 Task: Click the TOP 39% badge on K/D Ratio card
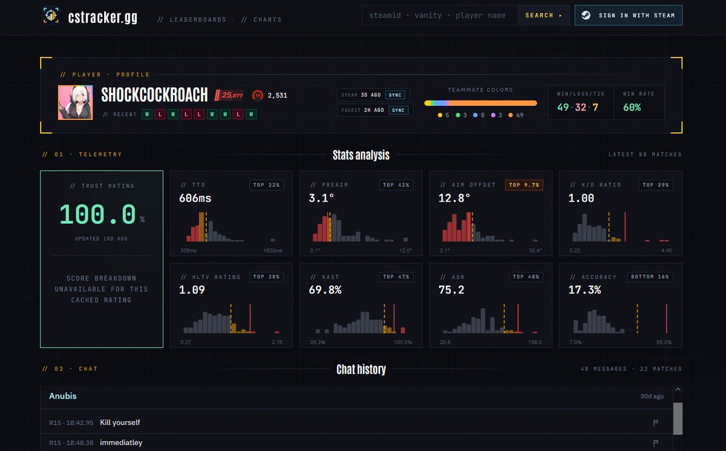(x=655, y=185)
